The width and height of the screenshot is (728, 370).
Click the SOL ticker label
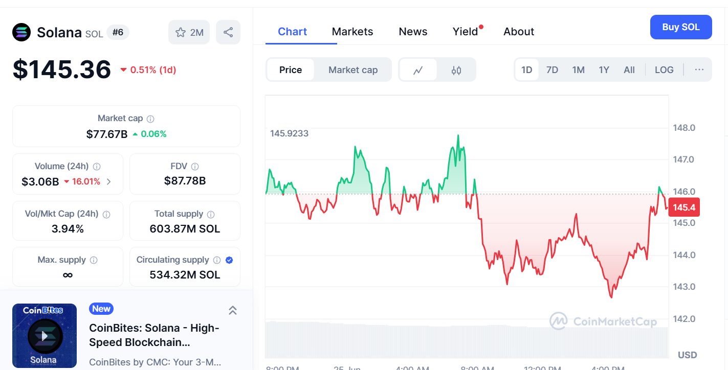coord(94,34)
